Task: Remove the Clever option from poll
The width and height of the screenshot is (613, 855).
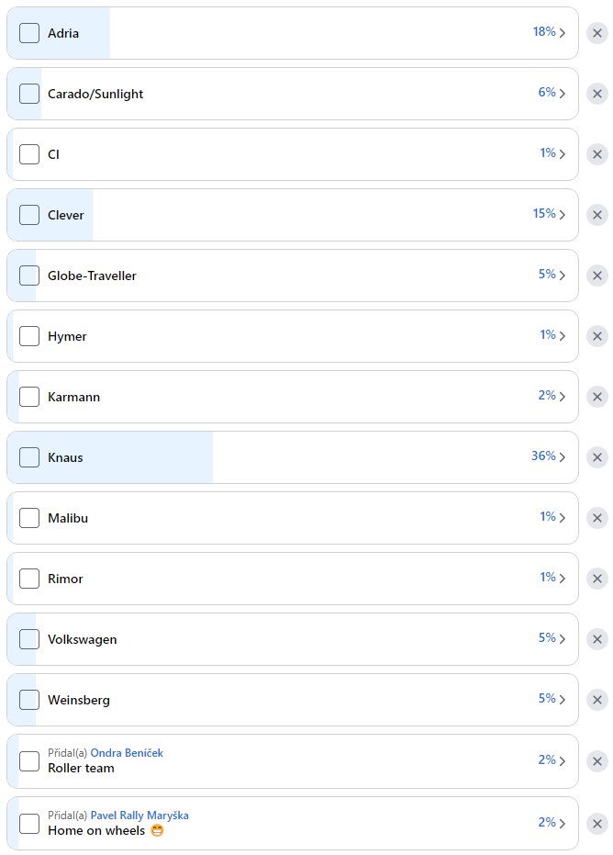Action: click(597, 215)
